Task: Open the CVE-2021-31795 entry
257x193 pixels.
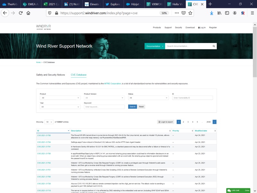Action: tap(44, 135)
